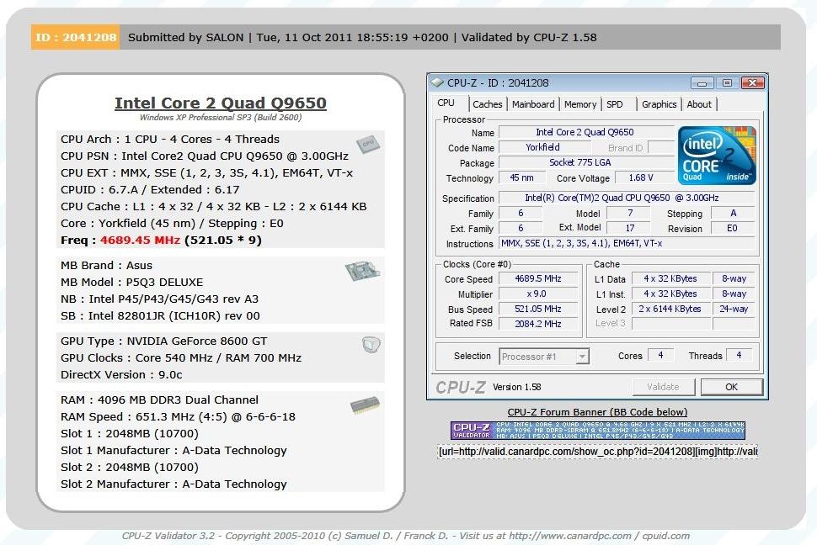Image resolution: width=817 pixels, height=545 pixels.
Task: Click the 24-way cache field
Action: point(734,309)
